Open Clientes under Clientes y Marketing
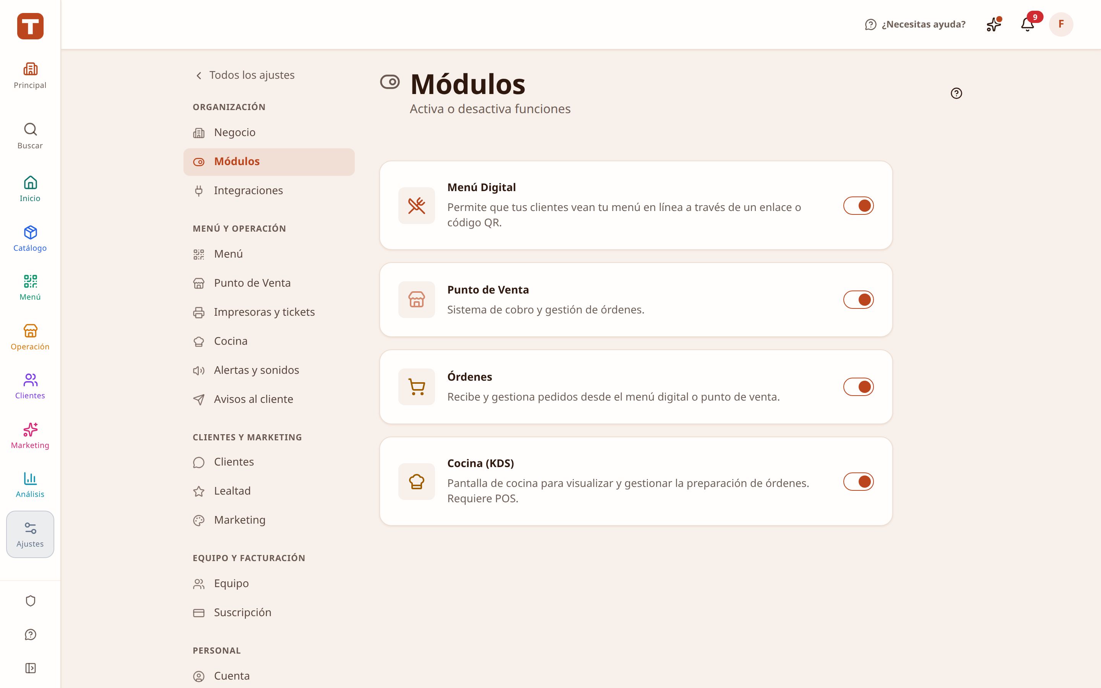Screen dimensions: 1101x688 click(269, 462)
